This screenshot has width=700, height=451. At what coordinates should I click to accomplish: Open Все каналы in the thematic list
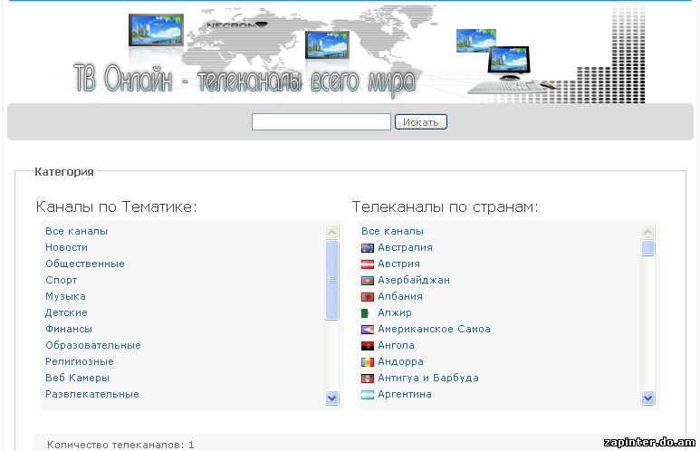(76, 231)
